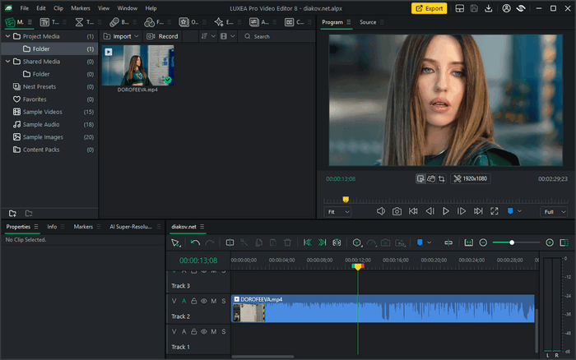Screen dimensions: 576x360
Task: Click the yellow Export button
Action: coord(429,8)
